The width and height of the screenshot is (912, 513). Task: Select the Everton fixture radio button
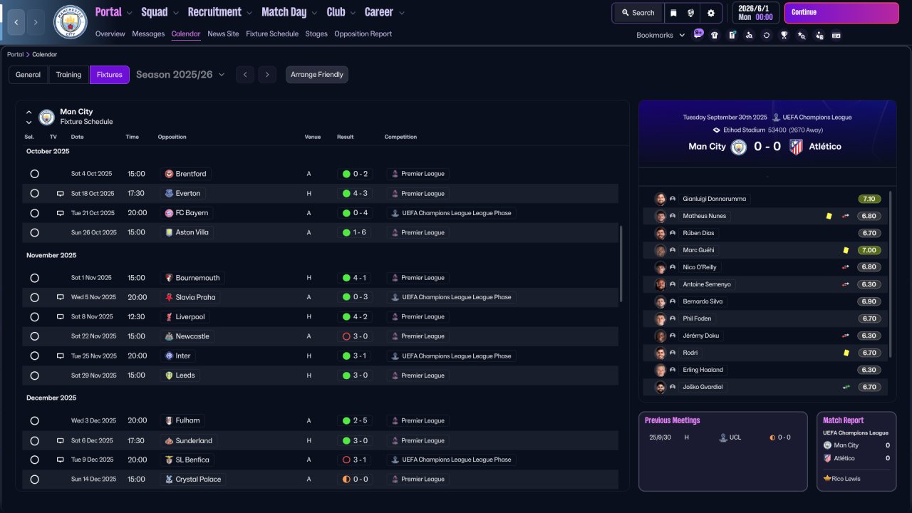click(x=34, y=193)
